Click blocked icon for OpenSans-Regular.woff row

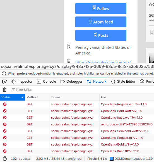(x=5, y=104)
